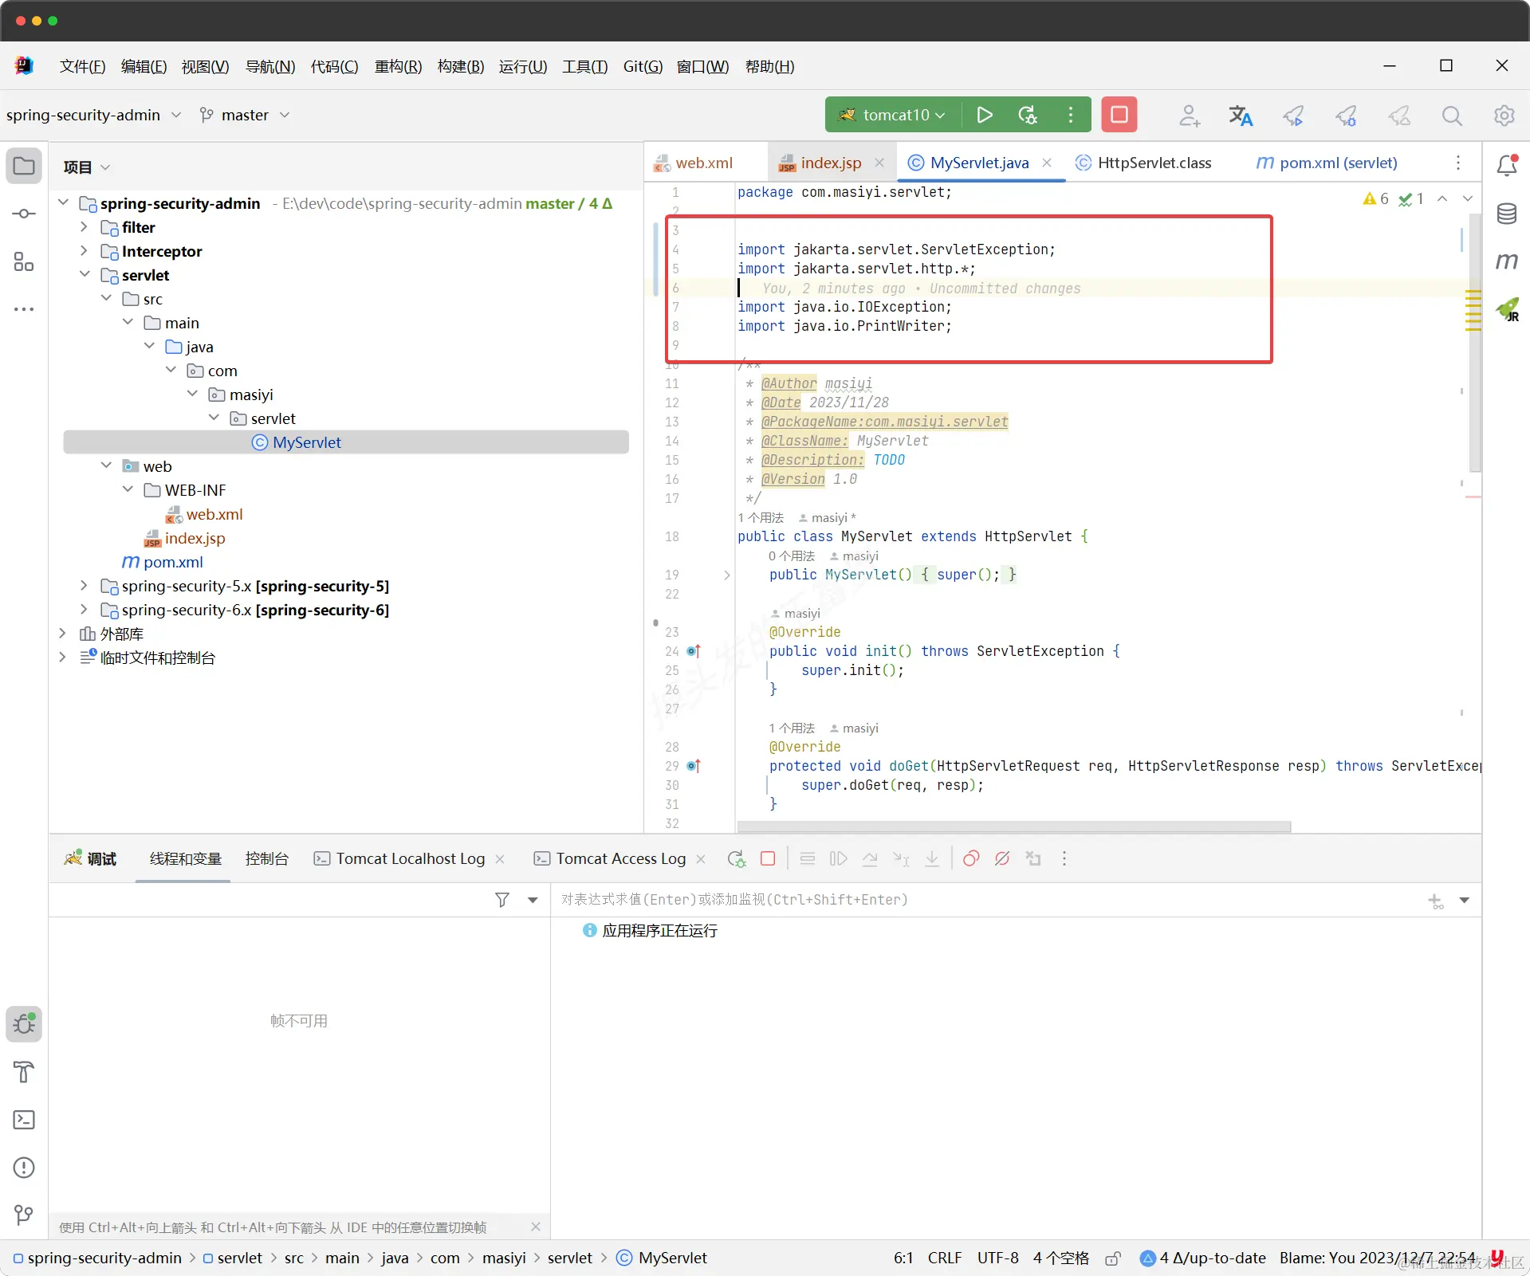
Task: Open the Structure tool window
Action: click(x=24, y=261)
